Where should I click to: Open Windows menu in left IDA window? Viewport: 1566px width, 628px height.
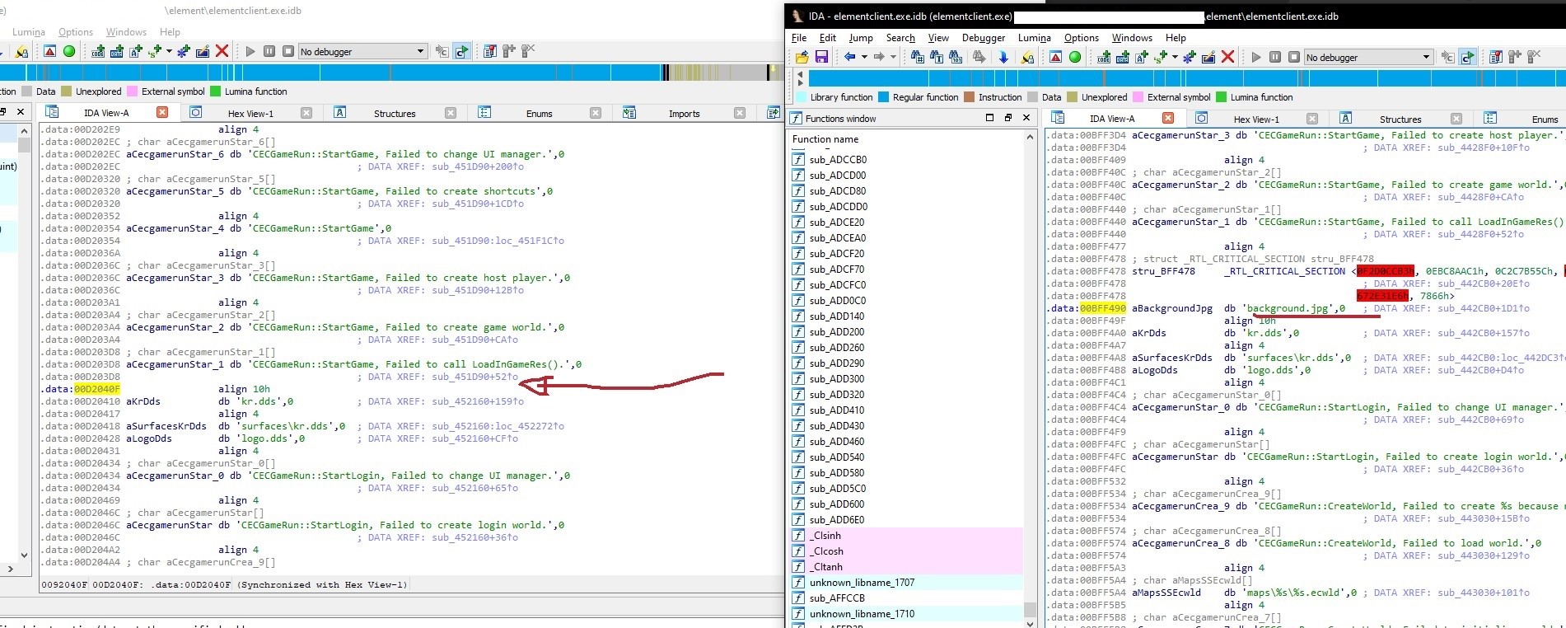[126, 32]
